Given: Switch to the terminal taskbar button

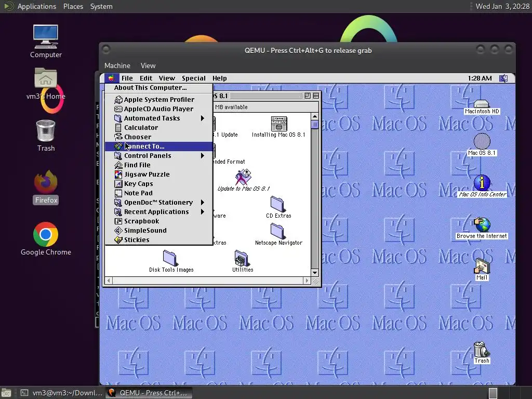Looking at the screenshot, I should click(x=61, y=393).
